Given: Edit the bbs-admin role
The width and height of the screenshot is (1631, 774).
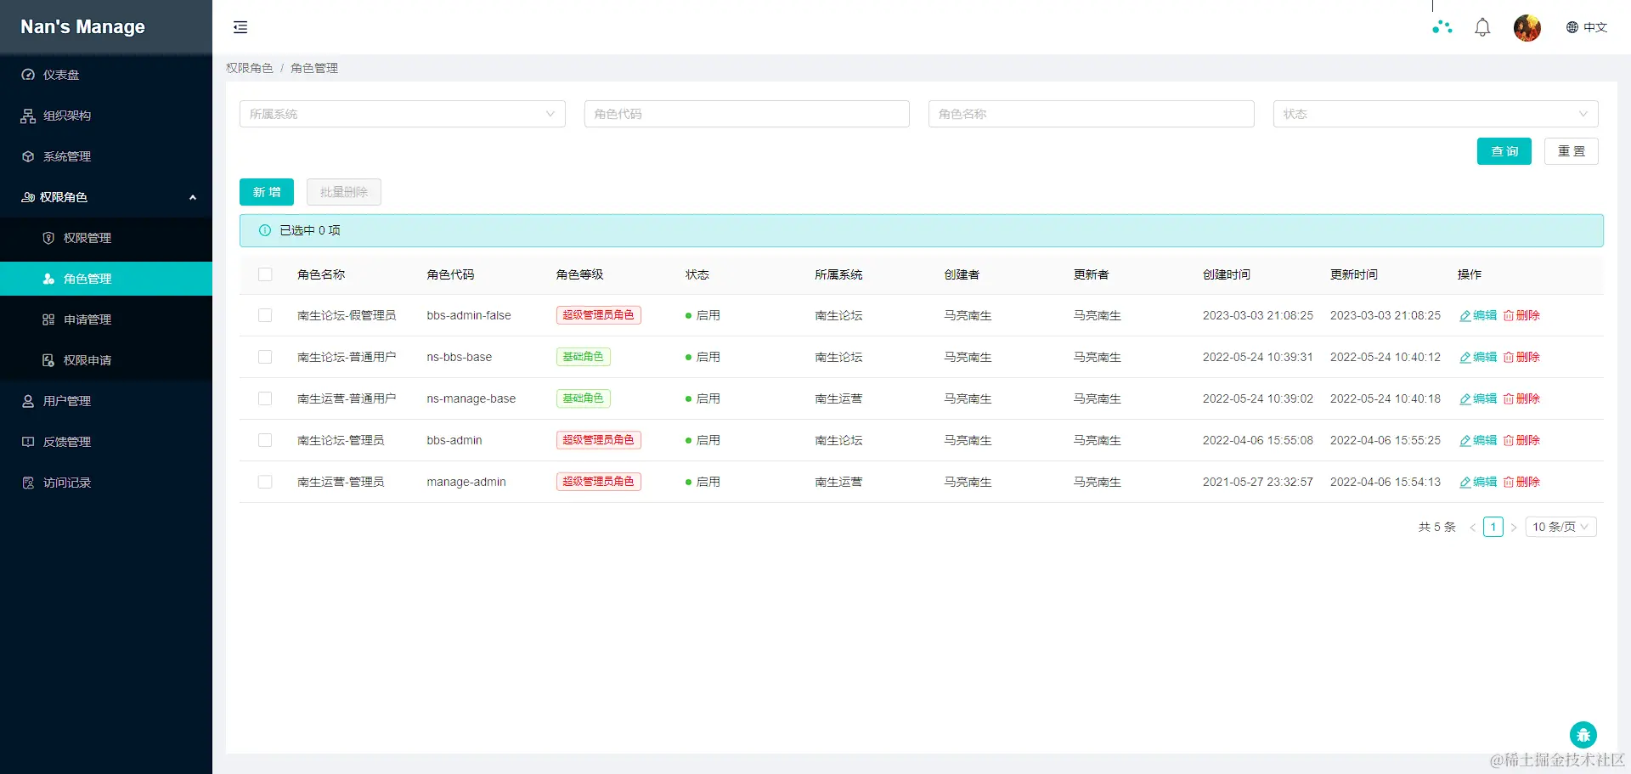Looking at the screenshot, I should coord(1478,440).
